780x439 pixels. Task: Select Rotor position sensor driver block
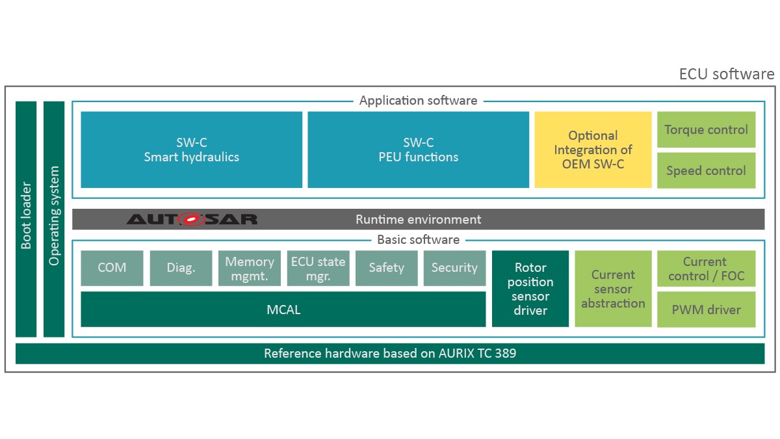(530, 289)
